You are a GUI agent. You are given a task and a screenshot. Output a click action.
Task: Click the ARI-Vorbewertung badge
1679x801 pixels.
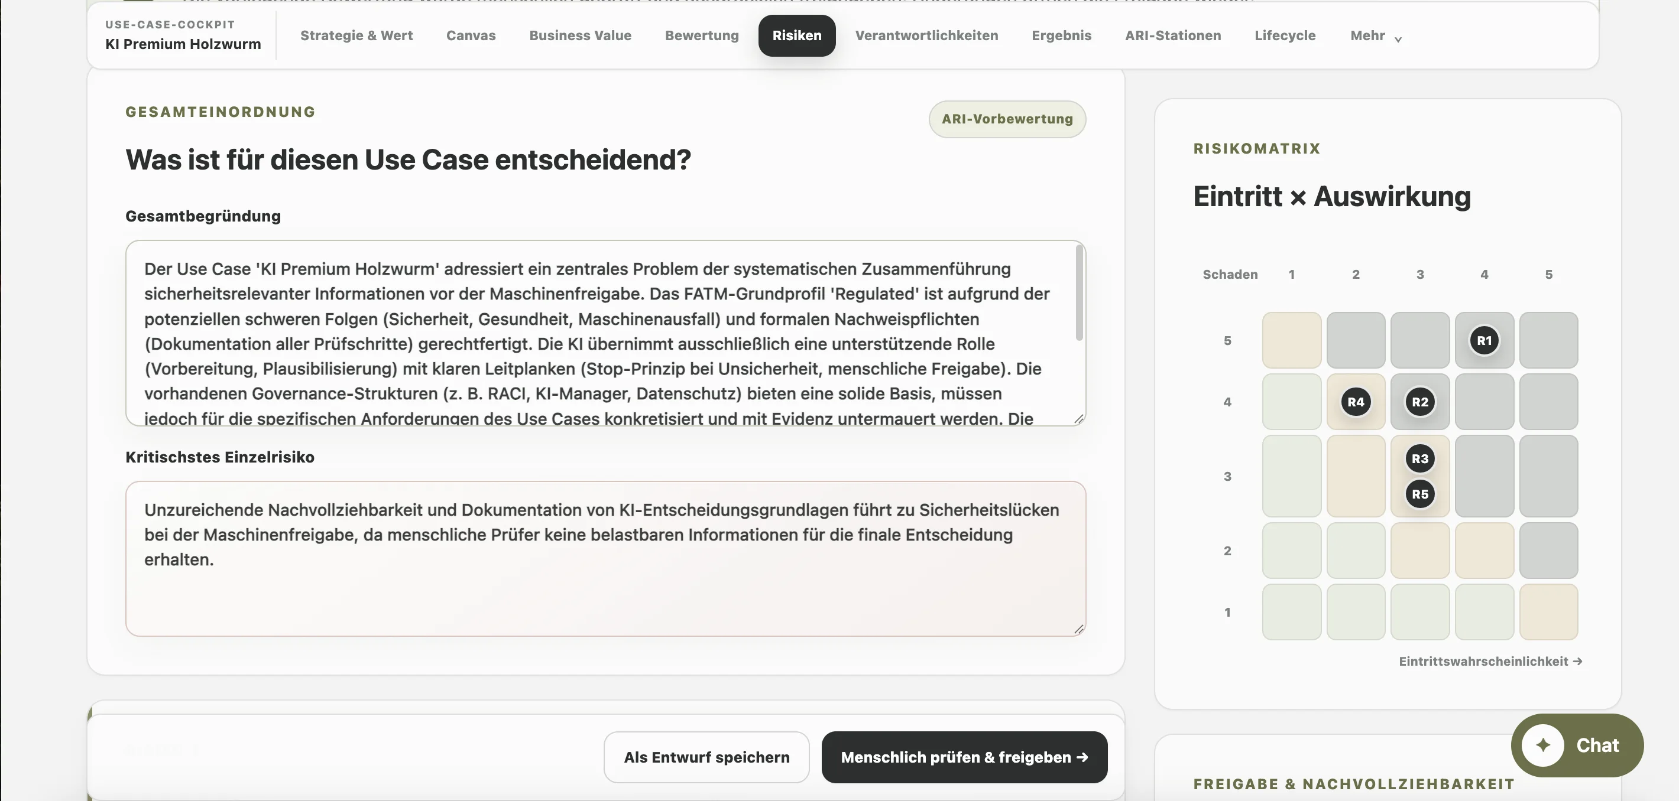tap(1007, 119)
